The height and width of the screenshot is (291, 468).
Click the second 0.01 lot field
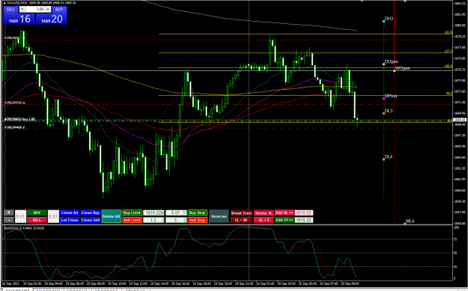(x=53, y=216)
